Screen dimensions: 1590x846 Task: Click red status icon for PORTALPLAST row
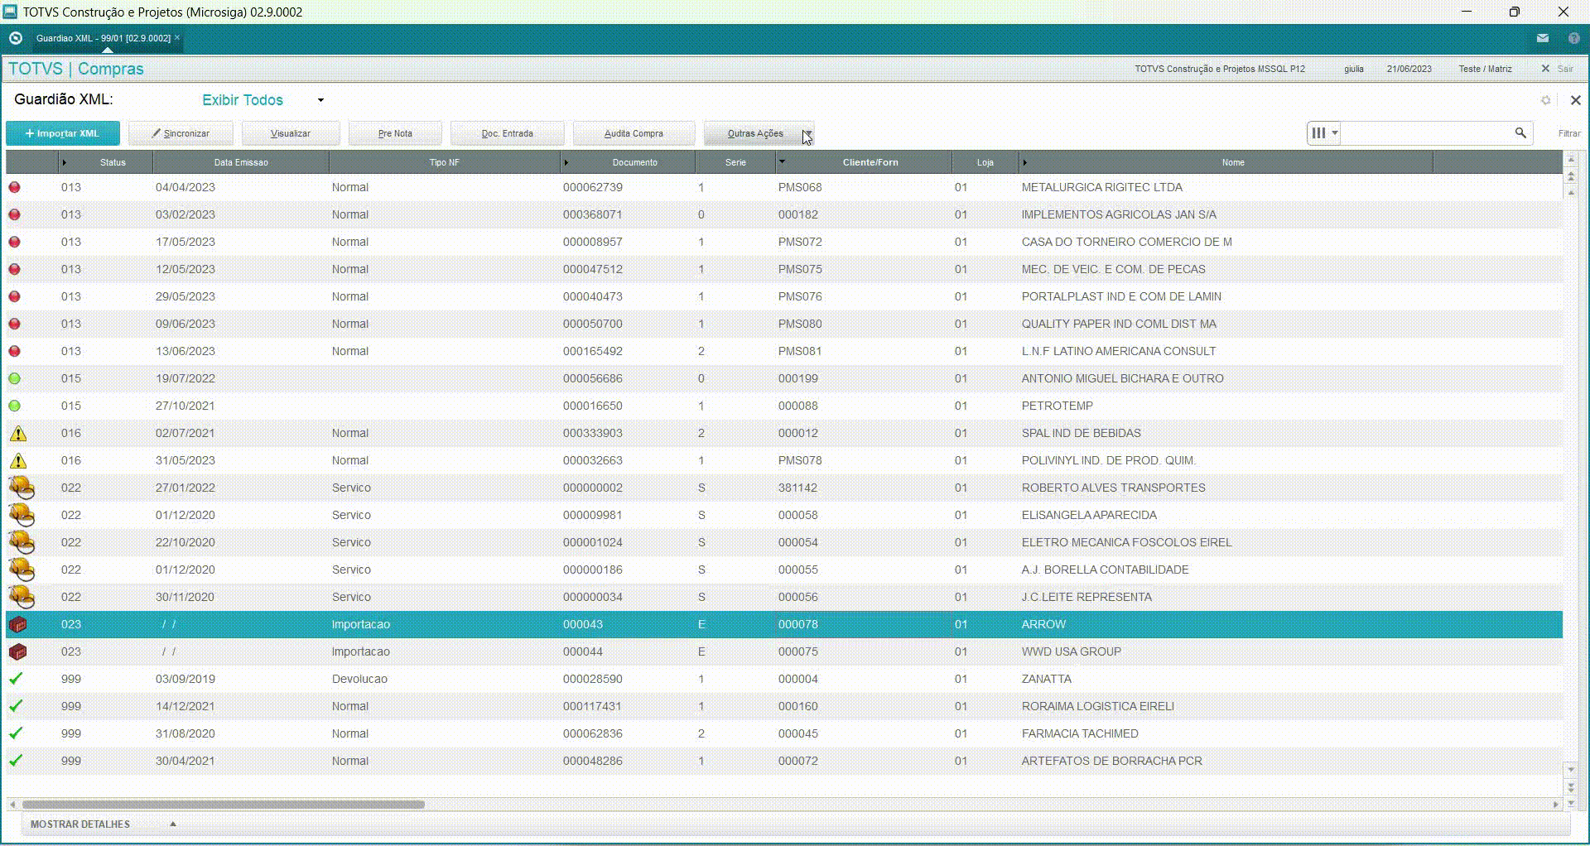coord(14,296)
